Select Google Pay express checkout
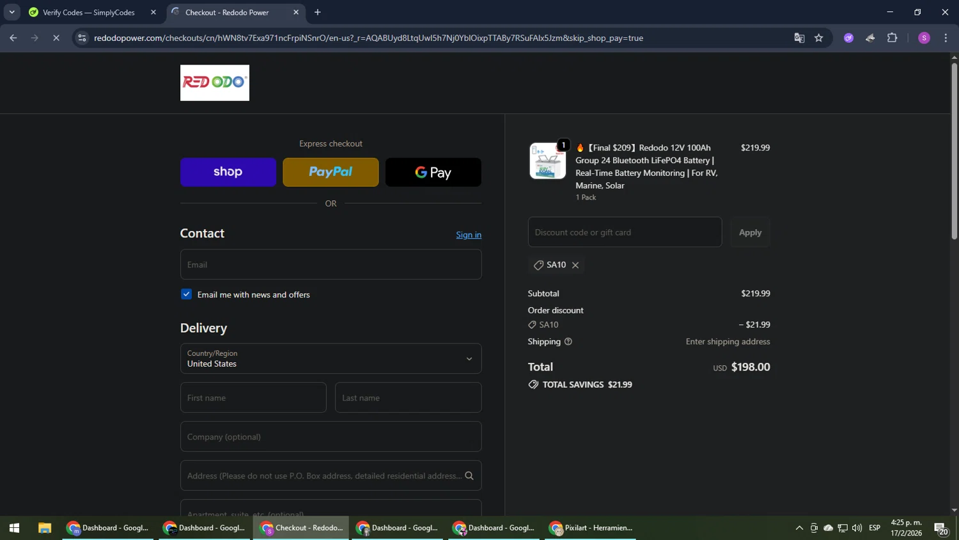Image resolution: width=959 pixels, height=540 pixels. pyautogui.click(x=433, y=172)
